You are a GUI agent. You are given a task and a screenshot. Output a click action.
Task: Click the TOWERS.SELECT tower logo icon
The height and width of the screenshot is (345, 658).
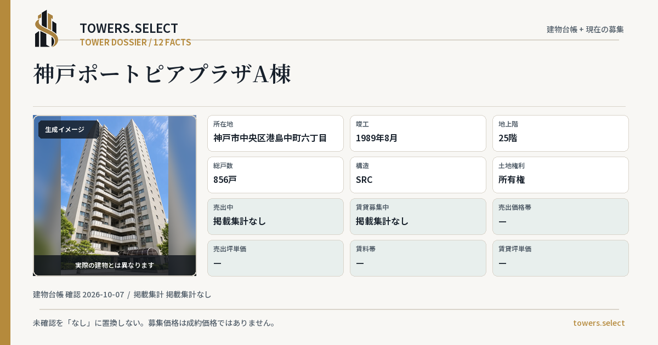coord(47,28)
